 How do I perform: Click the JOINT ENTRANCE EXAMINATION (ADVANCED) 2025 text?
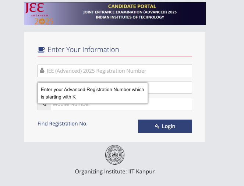pos(130,12)
